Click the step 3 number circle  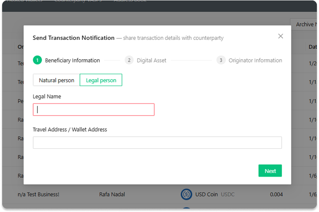click(221, 60)
